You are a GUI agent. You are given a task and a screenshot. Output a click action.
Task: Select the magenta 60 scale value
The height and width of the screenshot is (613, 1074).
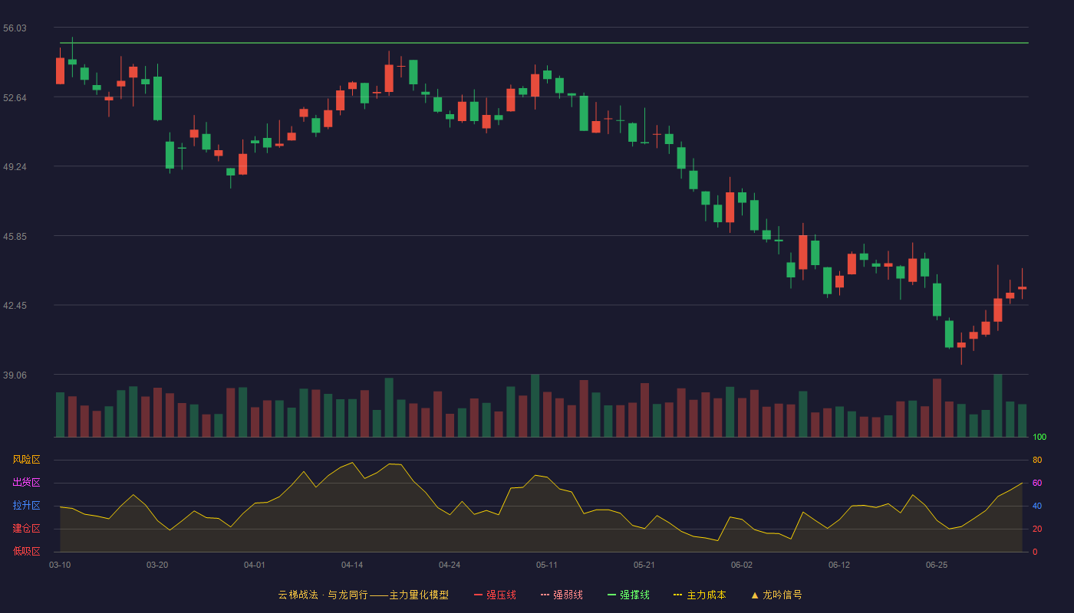pos(1037,484)
